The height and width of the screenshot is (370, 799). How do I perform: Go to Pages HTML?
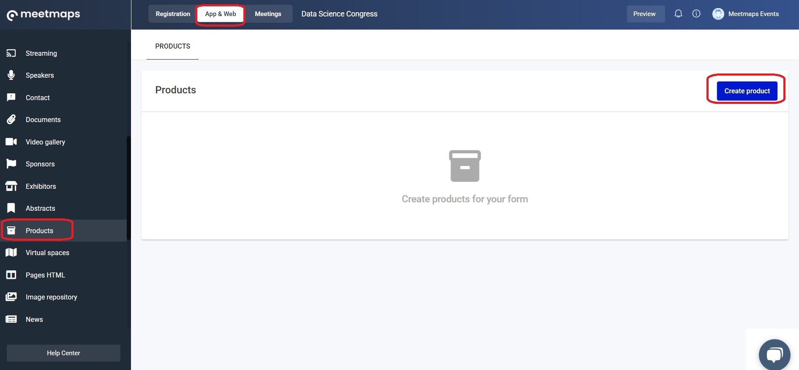(x=63, y=275)
